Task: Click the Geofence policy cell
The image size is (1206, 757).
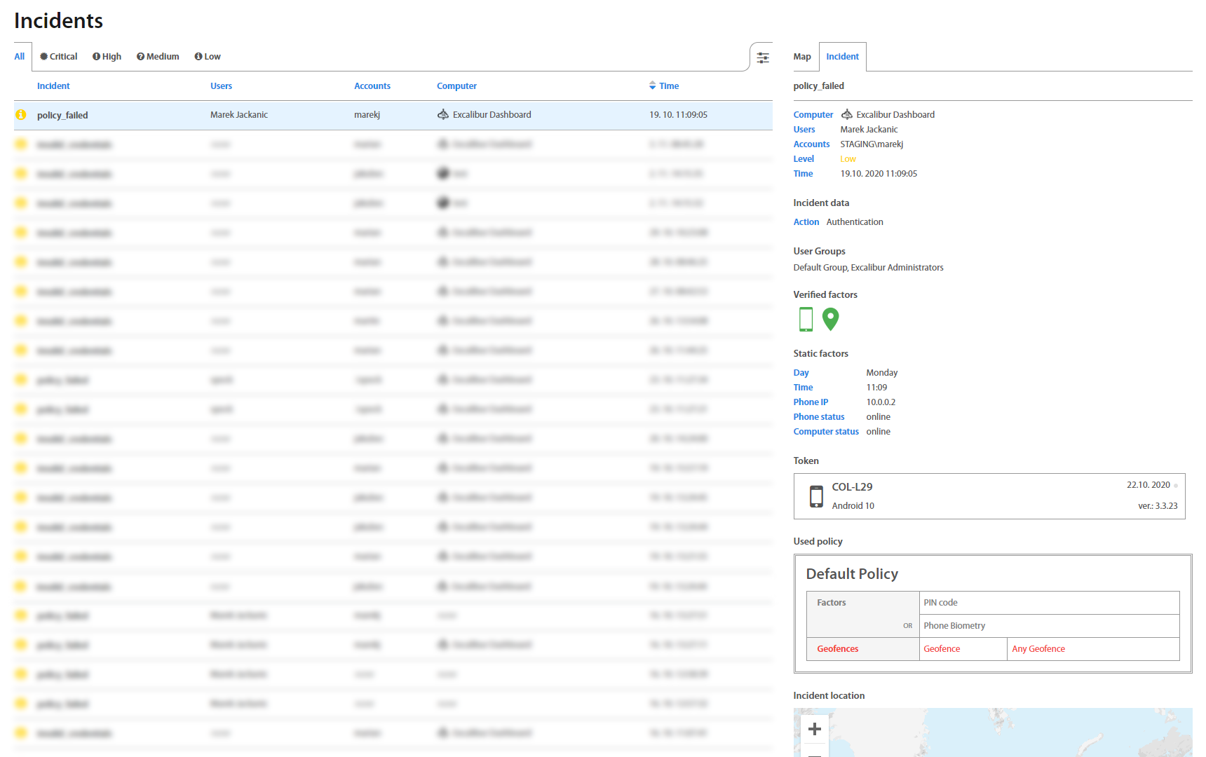Action: pos(942,649)
